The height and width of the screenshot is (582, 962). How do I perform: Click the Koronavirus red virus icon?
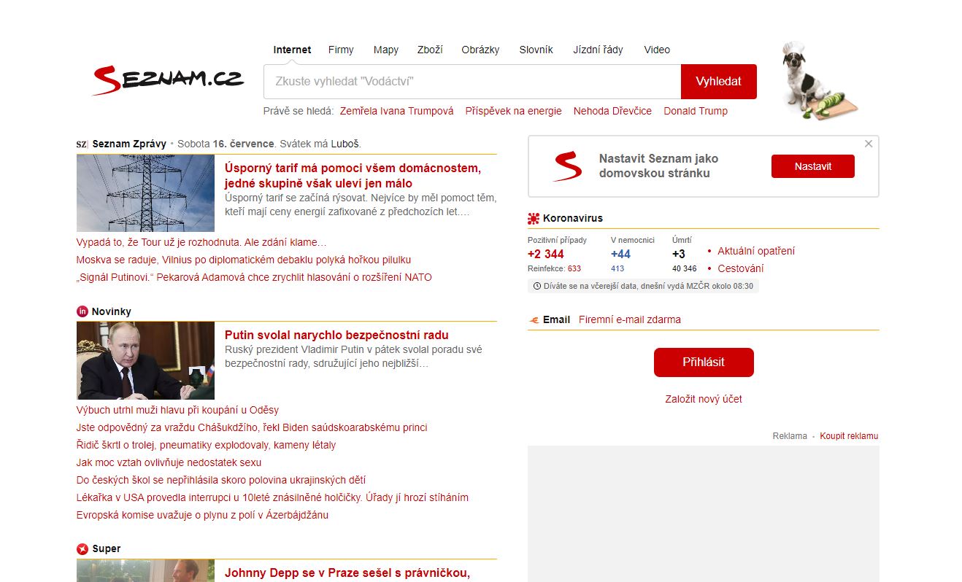[534, 218]
